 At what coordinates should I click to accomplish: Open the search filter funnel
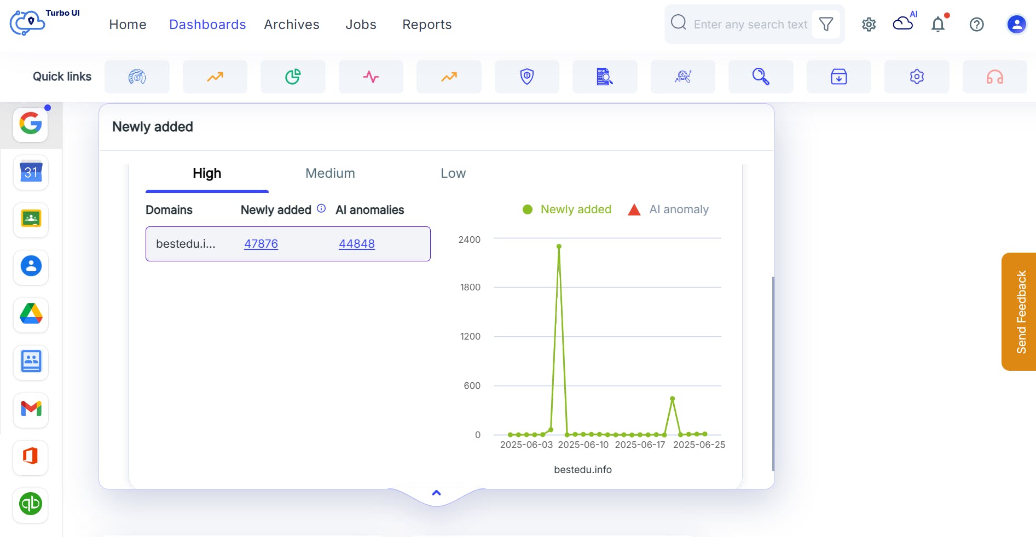pyautogui.click(x=826, y=24)
